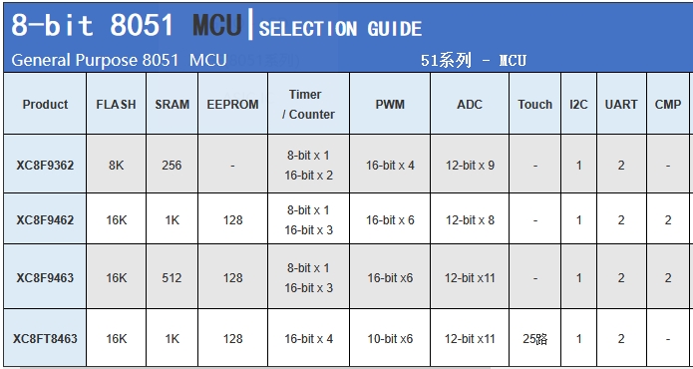Image resolution: width=693 pixels, height=369 pixels.
Task: Open the XC8F9463 product entry
Action: 45,278
